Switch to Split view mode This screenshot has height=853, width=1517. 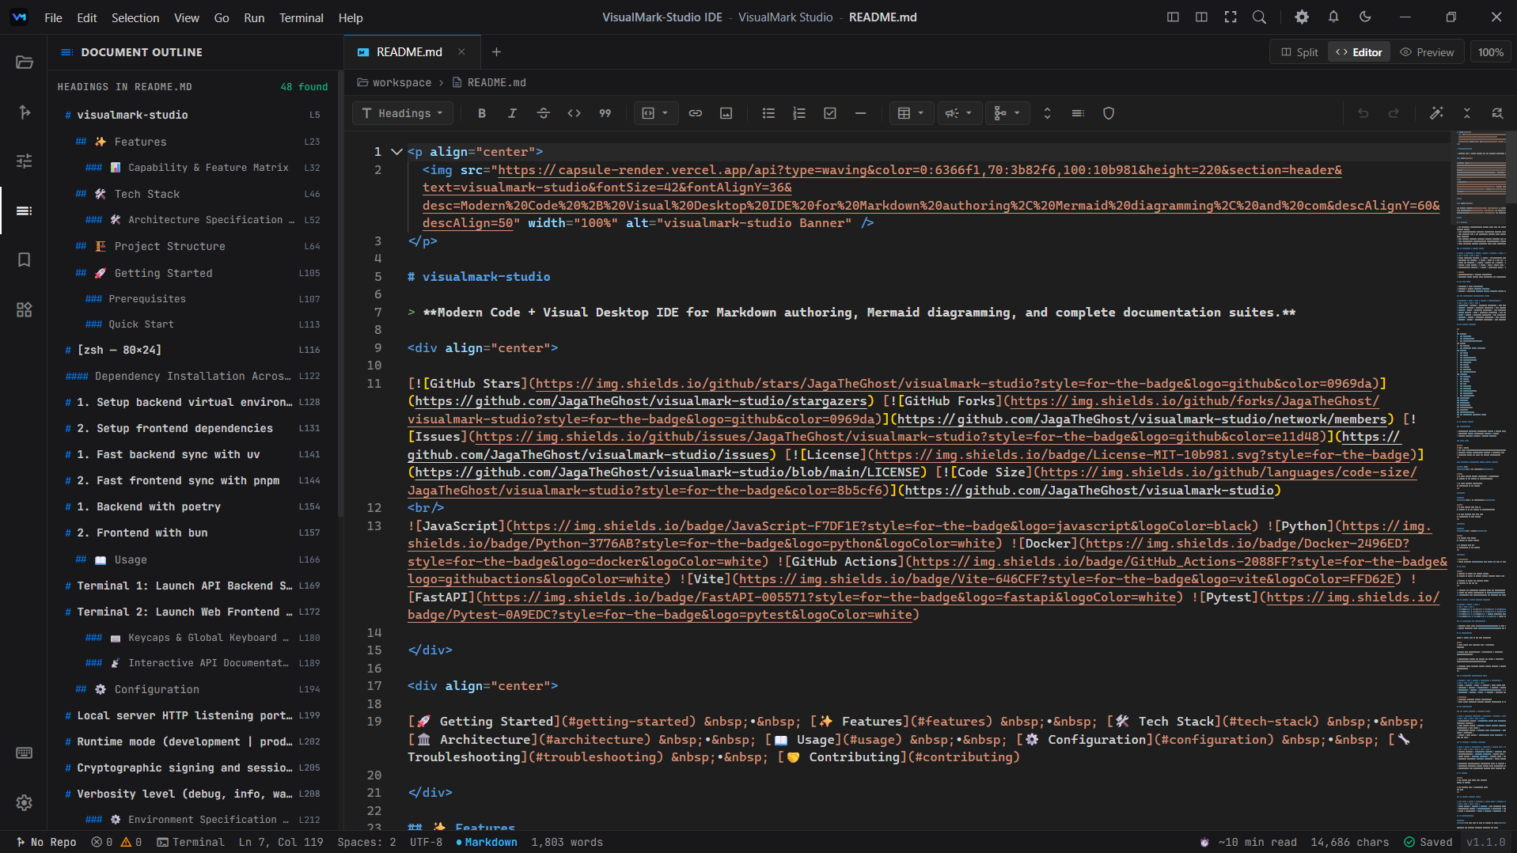(x=1299, y=52)
